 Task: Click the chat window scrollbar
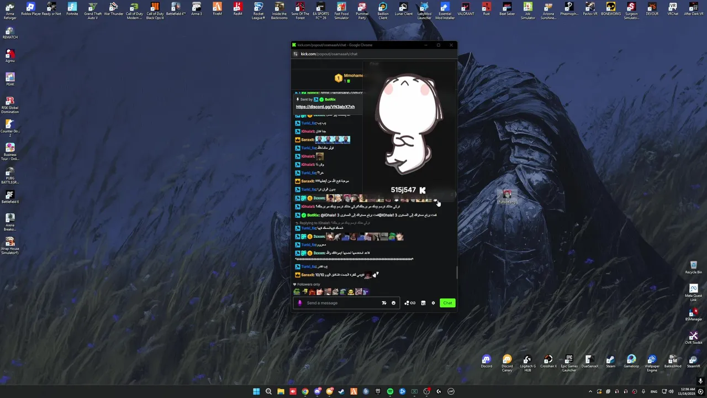coord(456,273)
